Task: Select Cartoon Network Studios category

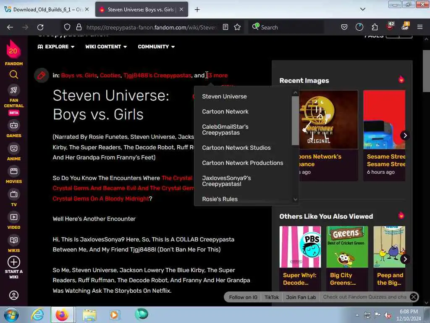Action: (x=236, y=148)
